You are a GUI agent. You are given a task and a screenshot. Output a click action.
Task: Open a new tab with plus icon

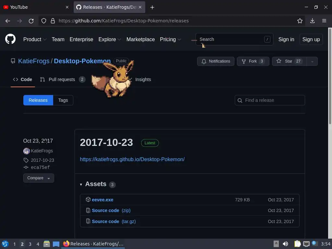152,7
